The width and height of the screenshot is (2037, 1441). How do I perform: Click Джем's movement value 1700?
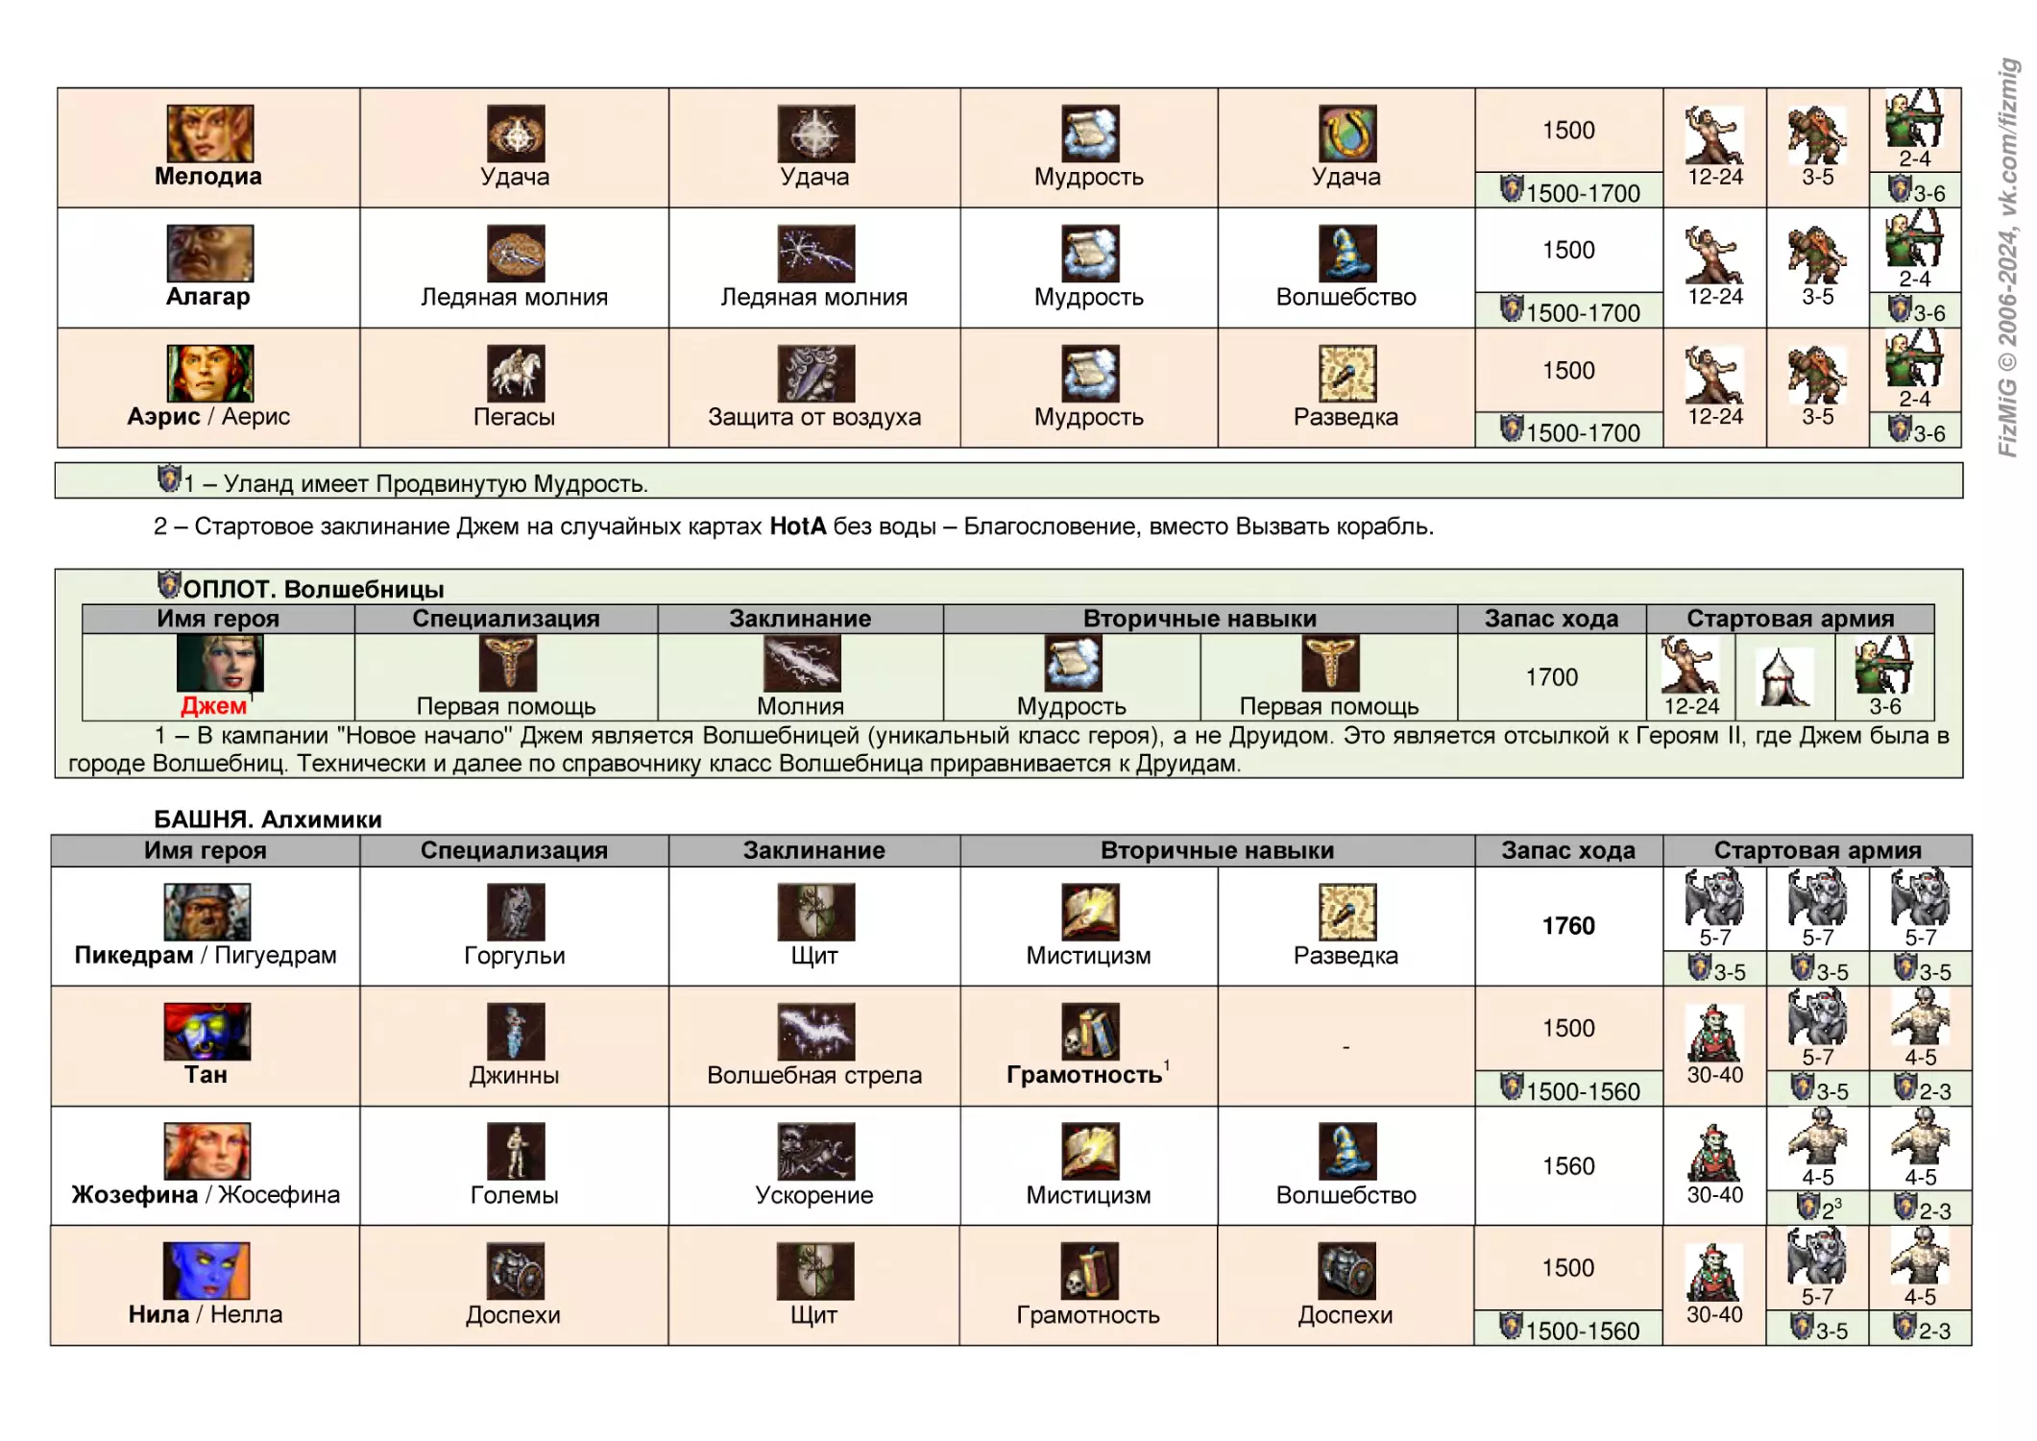pos(1552,677)
